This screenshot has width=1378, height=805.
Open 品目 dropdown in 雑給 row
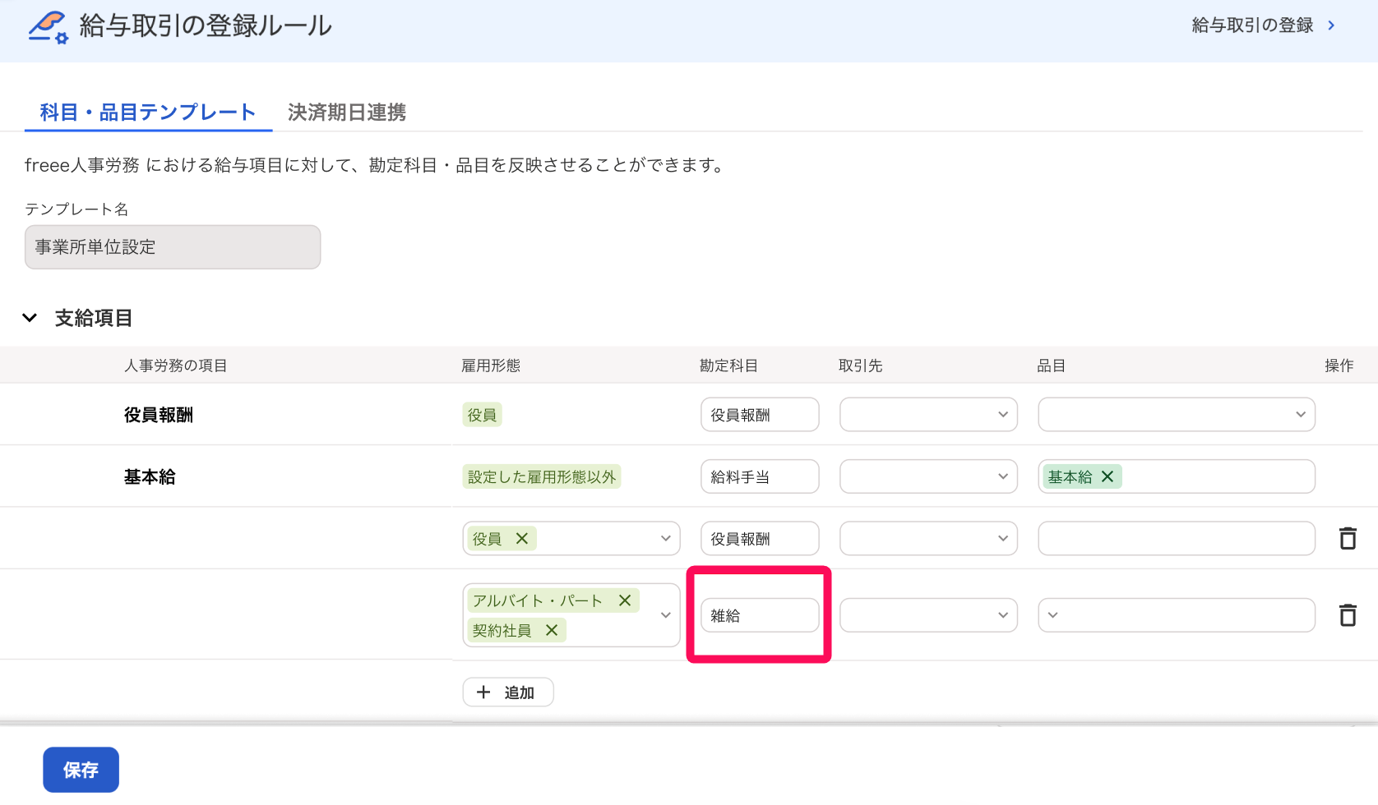pos(1177,615)
